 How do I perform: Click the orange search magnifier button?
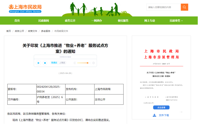[x=184, y=7]
